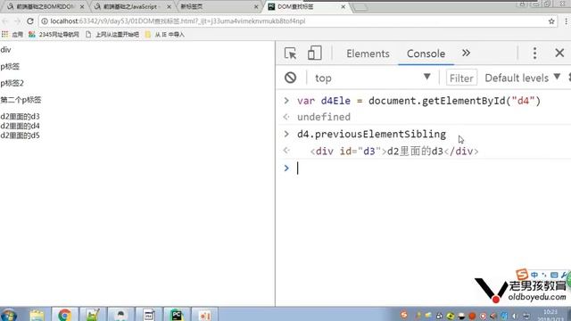Image resolution: width=571 pixels, height=321 pixels.
Task: Click the d4.previousElementSibling console entry
Action: (x=371, y=134)
